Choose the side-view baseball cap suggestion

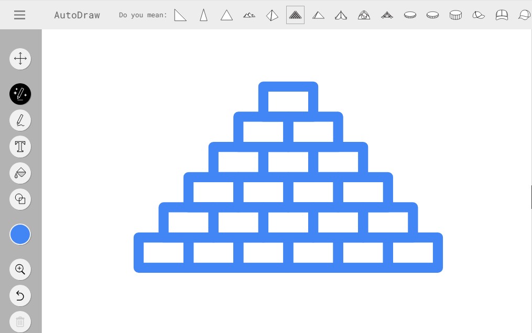(479, 15)
